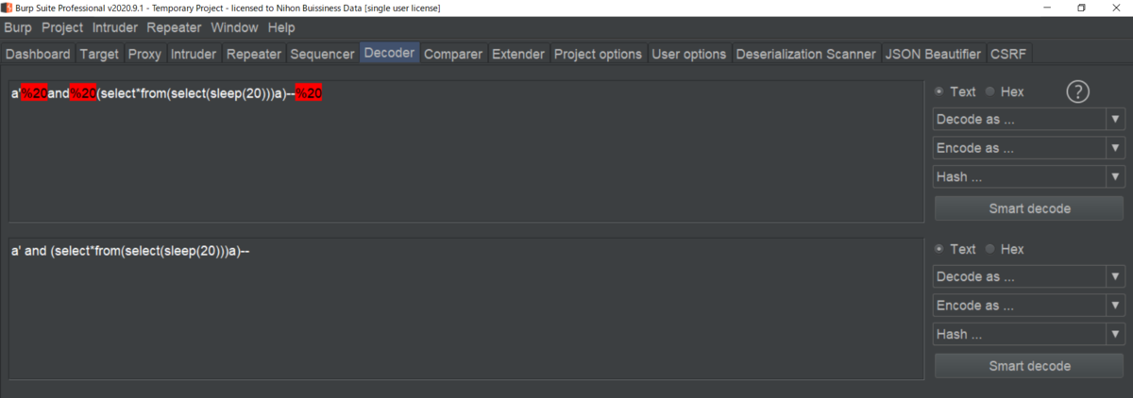Switch to the User options tab
Screen dimensions: 1133x398
tap(689, 54)
